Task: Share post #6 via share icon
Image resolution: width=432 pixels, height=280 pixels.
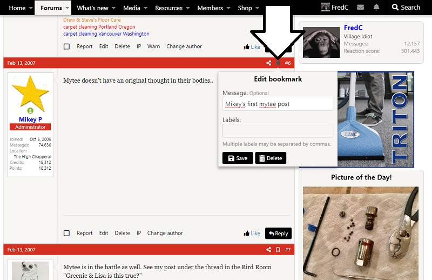Action: coord(269,63)
